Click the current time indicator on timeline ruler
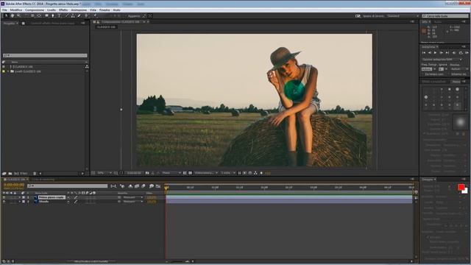The width and height of the screenshot is (471, 265). click(166, 188)
